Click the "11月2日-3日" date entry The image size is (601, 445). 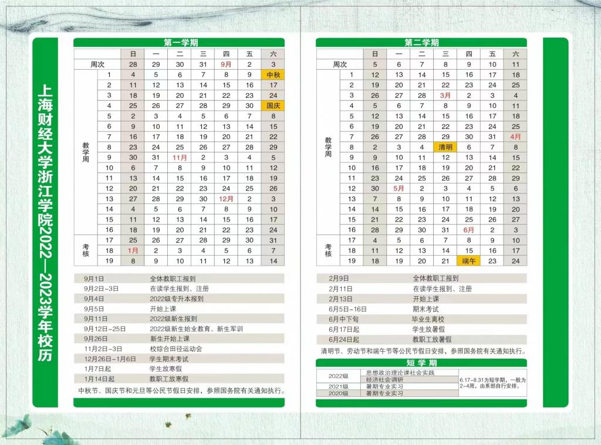(103, 349)
